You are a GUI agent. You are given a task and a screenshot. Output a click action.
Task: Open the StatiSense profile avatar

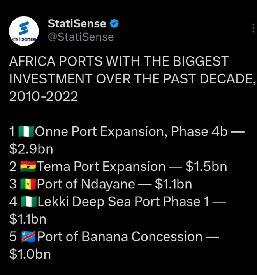24,31
